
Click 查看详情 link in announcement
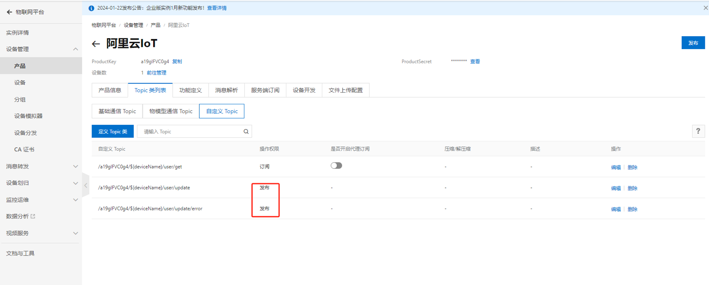click(x=217, y=8)
